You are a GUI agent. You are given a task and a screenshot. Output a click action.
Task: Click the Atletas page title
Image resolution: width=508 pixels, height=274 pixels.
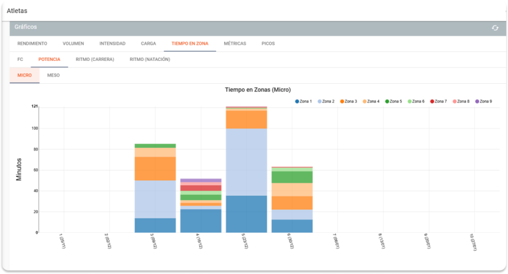click(17, 10)
